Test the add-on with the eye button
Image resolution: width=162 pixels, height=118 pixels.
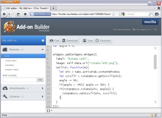click(54, 41)
